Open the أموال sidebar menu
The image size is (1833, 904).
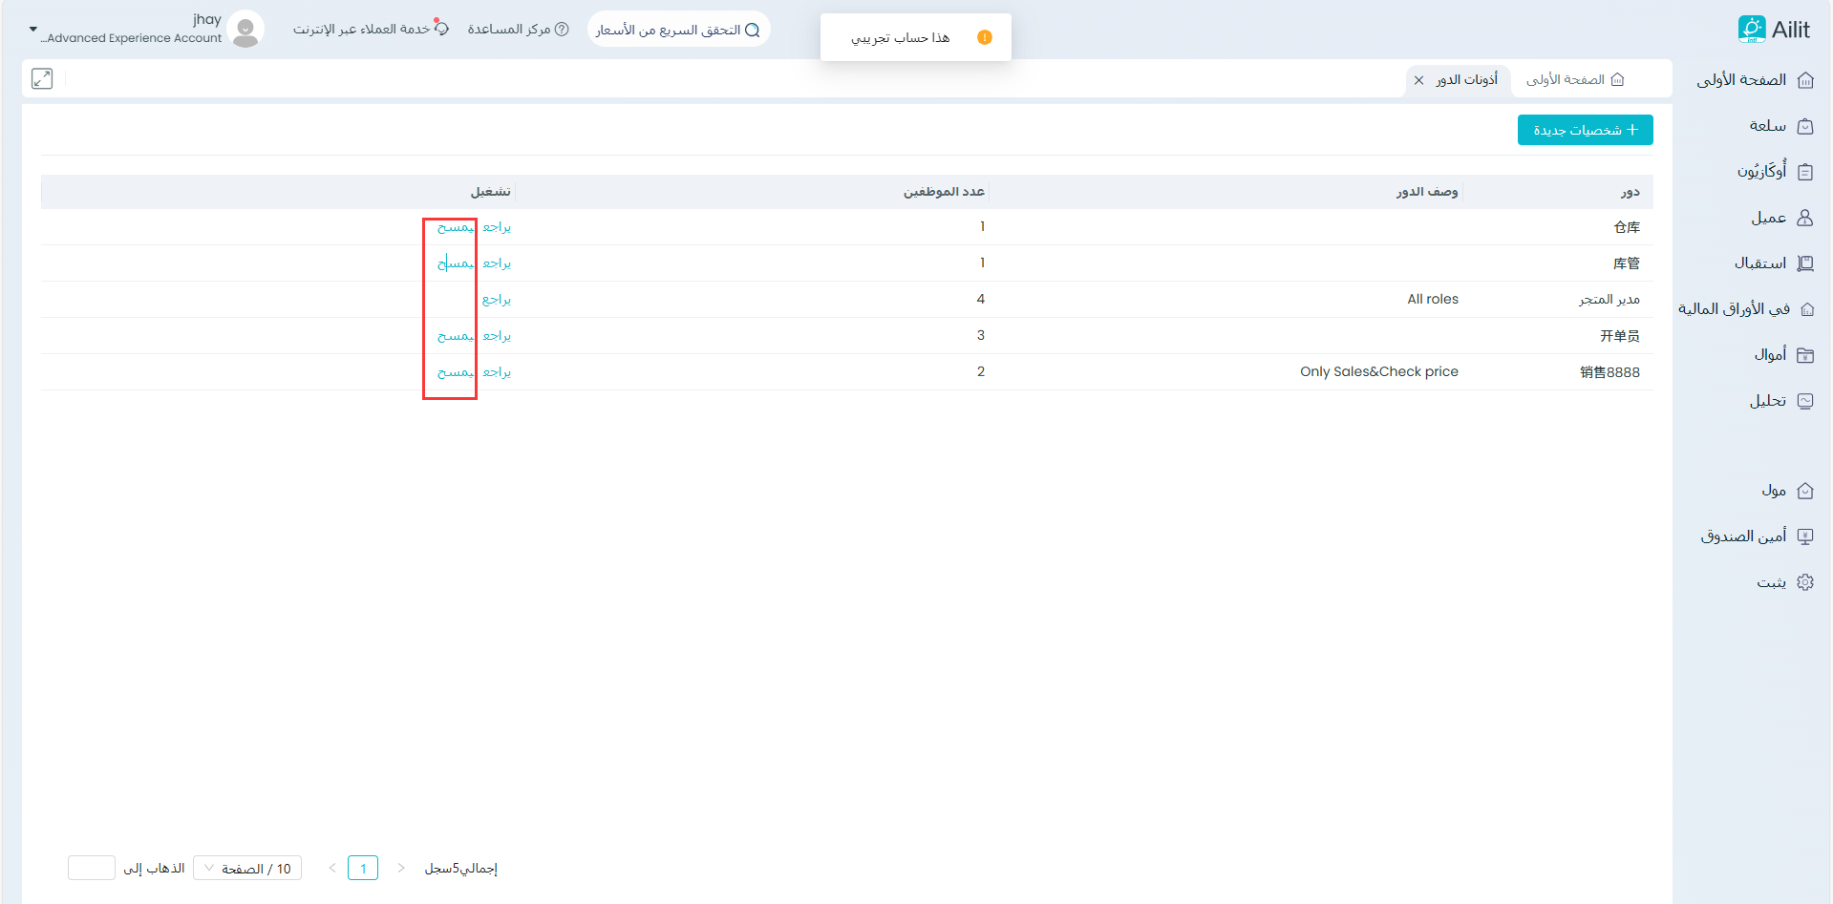(x=1769, y=355)
